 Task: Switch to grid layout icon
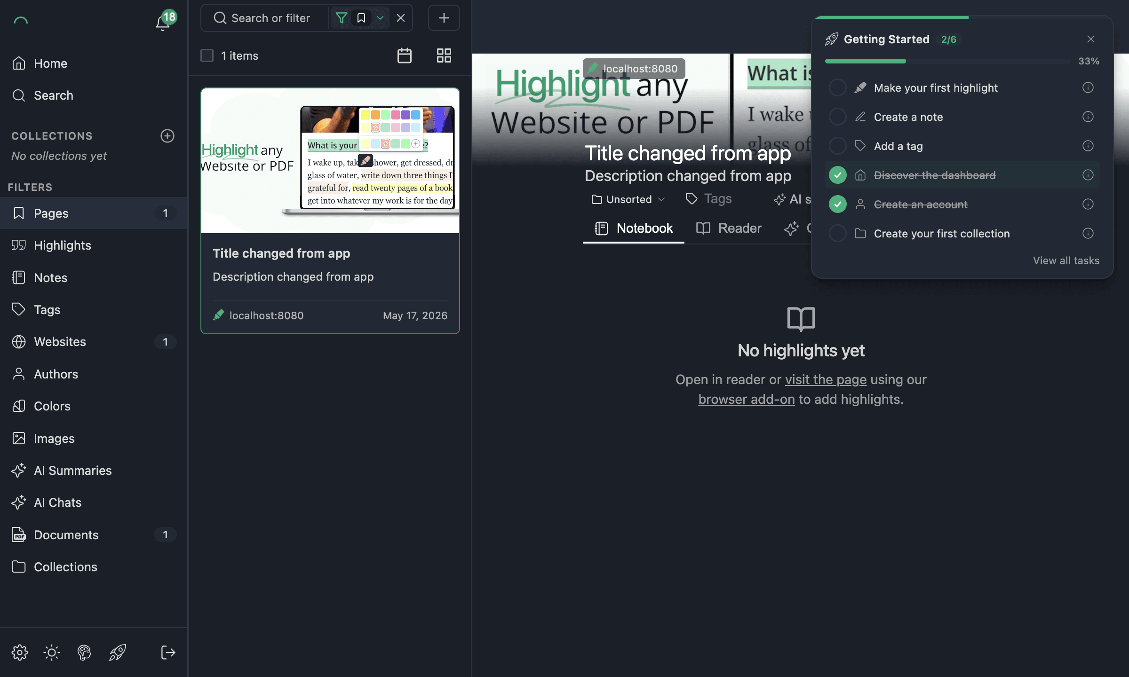pos(444,55)
